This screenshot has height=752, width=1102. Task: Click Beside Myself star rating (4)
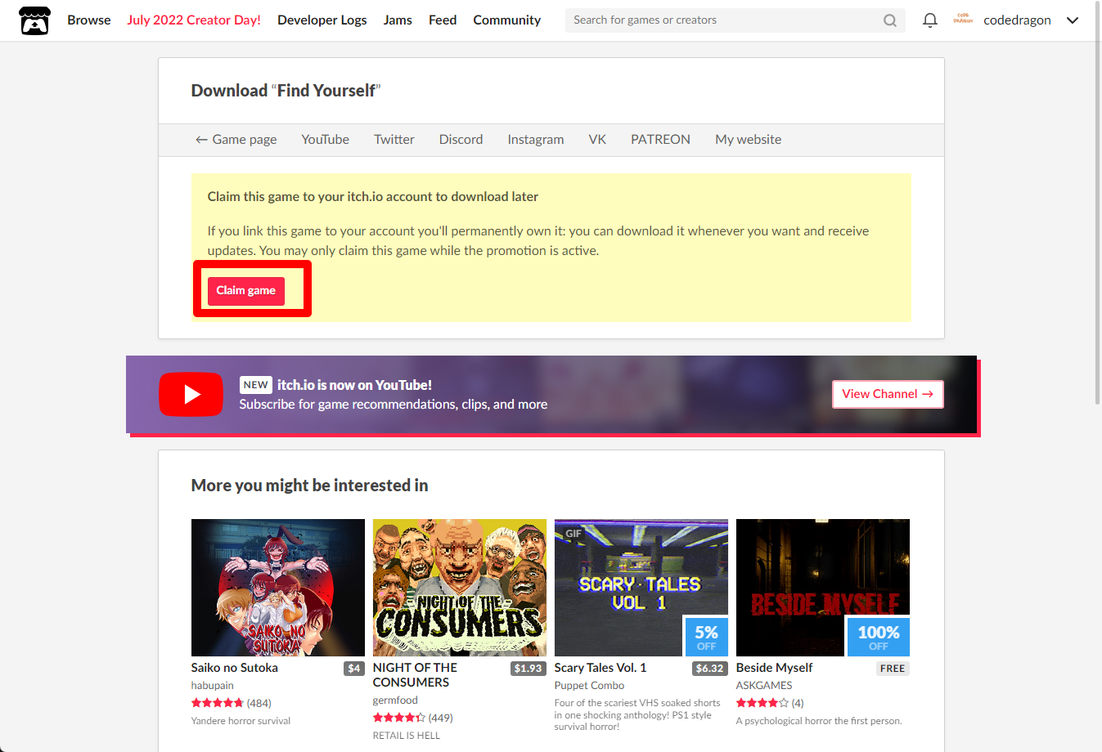click(x=770, y=703)
